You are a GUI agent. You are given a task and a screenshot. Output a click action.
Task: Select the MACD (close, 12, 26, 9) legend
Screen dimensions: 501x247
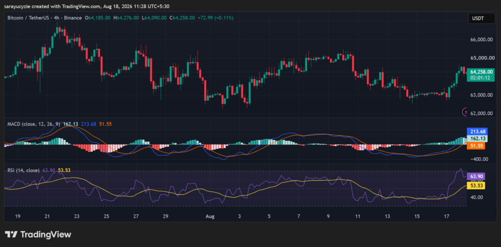pyautogui.click(x=34, y=123)
